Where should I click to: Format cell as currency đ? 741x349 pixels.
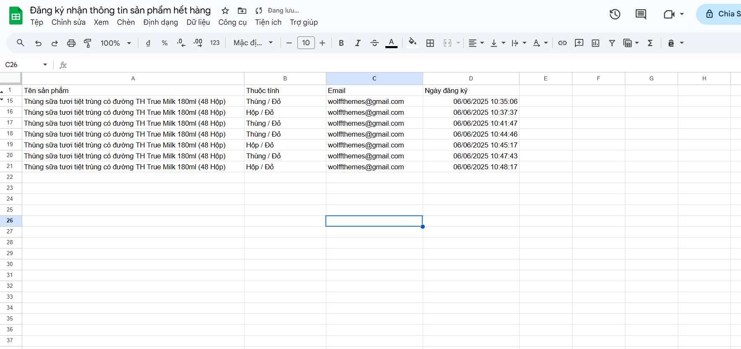click(x=148, y=43)
